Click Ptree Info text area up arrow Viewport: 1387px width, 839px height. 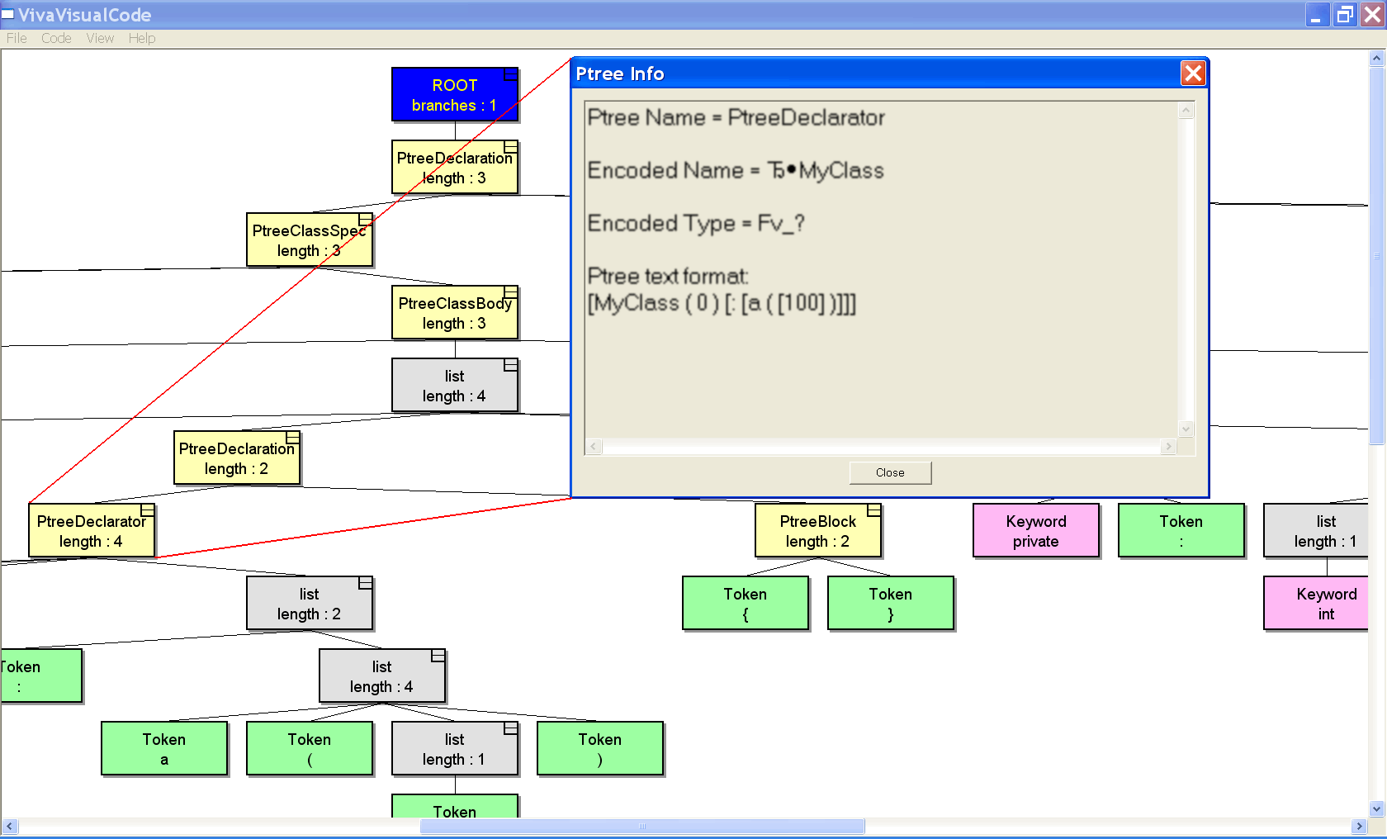[x=1186, y=110]
